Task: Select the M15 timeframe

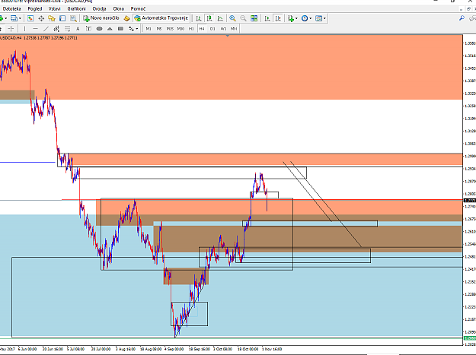Action: (x=170, y=29)
